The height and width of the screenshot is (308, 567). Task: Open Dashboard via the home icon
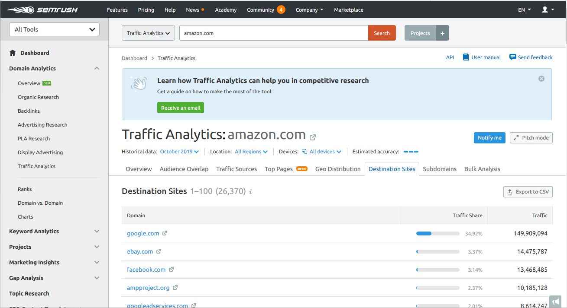coord(12,53)
